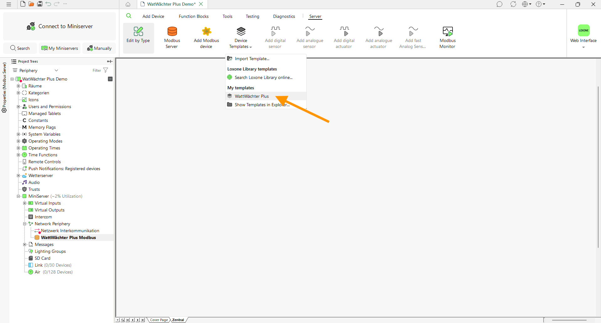Choose Show Templates in Explorer
Image resolution: width=601 pixels, height=323 pixels.
[266, 105]
